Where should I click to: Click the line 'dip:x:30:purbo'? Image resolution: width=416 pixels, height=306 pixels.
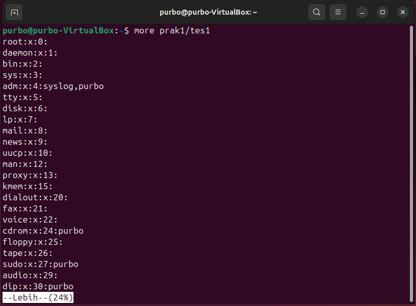point(38,287)
